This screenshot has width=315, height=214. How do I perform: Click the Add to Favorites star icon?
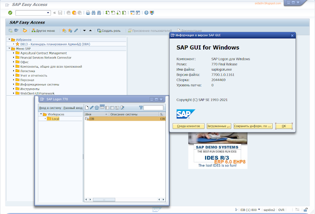click(64, 30)
